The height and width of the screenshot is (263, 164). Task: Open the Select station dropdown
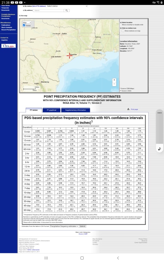pos(67,6)
